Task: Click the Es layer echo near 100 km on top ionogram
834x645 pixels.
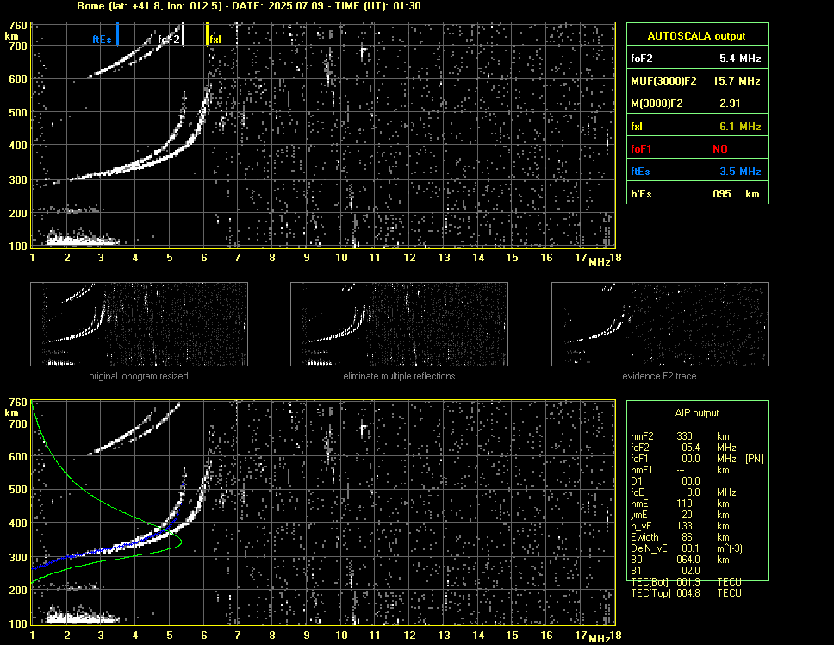Action: coord(83,241)
